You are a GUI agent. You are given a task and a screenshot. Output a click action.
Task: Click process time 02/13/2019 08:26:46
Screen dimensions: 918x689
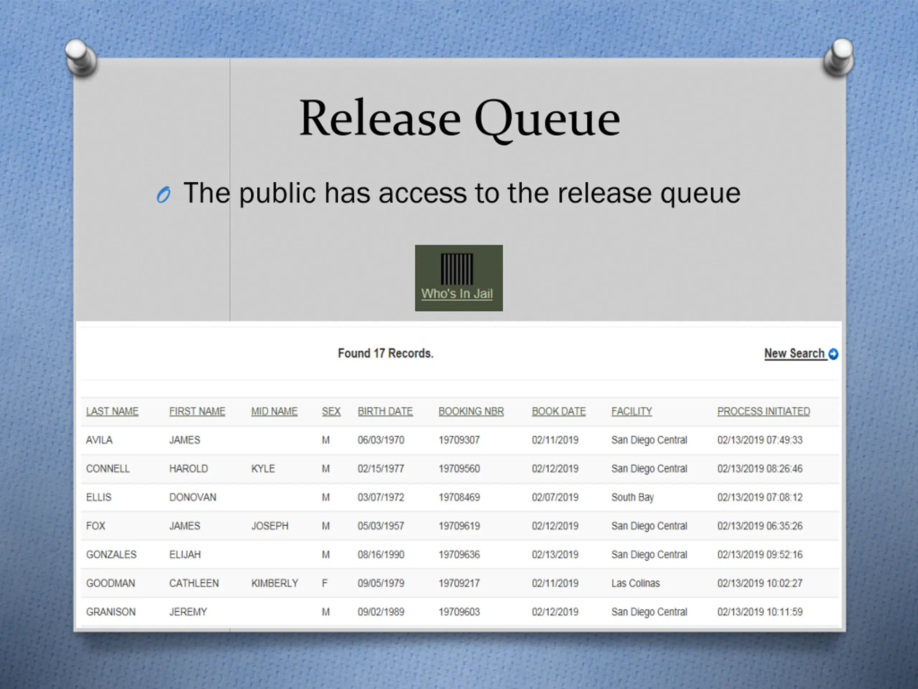coord(760,469)
